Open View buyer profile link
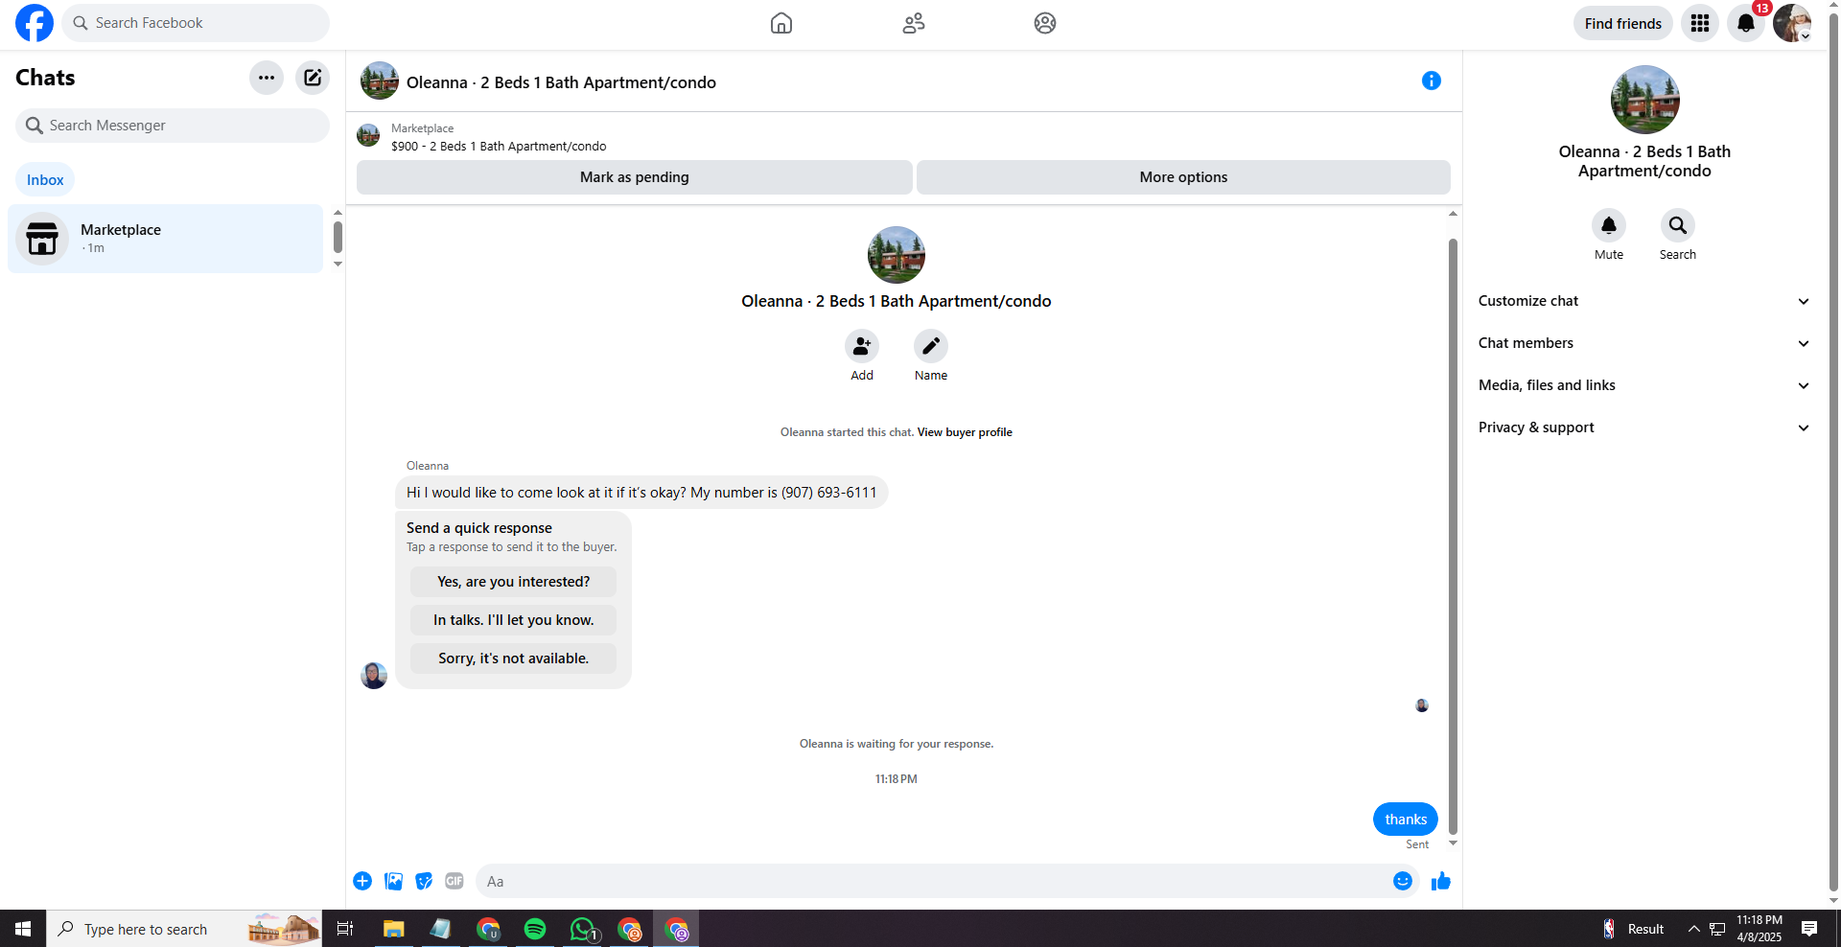 [x=965, y=432]
